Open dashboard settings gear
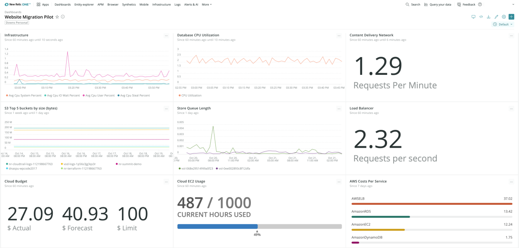Screen dimensions: 519x248 (504, 17)
